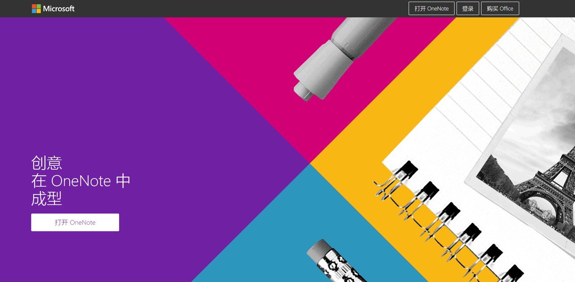Click the 登录 sign-in button
The width and height of the screenshot is (575, 282).
click(468, 9)
